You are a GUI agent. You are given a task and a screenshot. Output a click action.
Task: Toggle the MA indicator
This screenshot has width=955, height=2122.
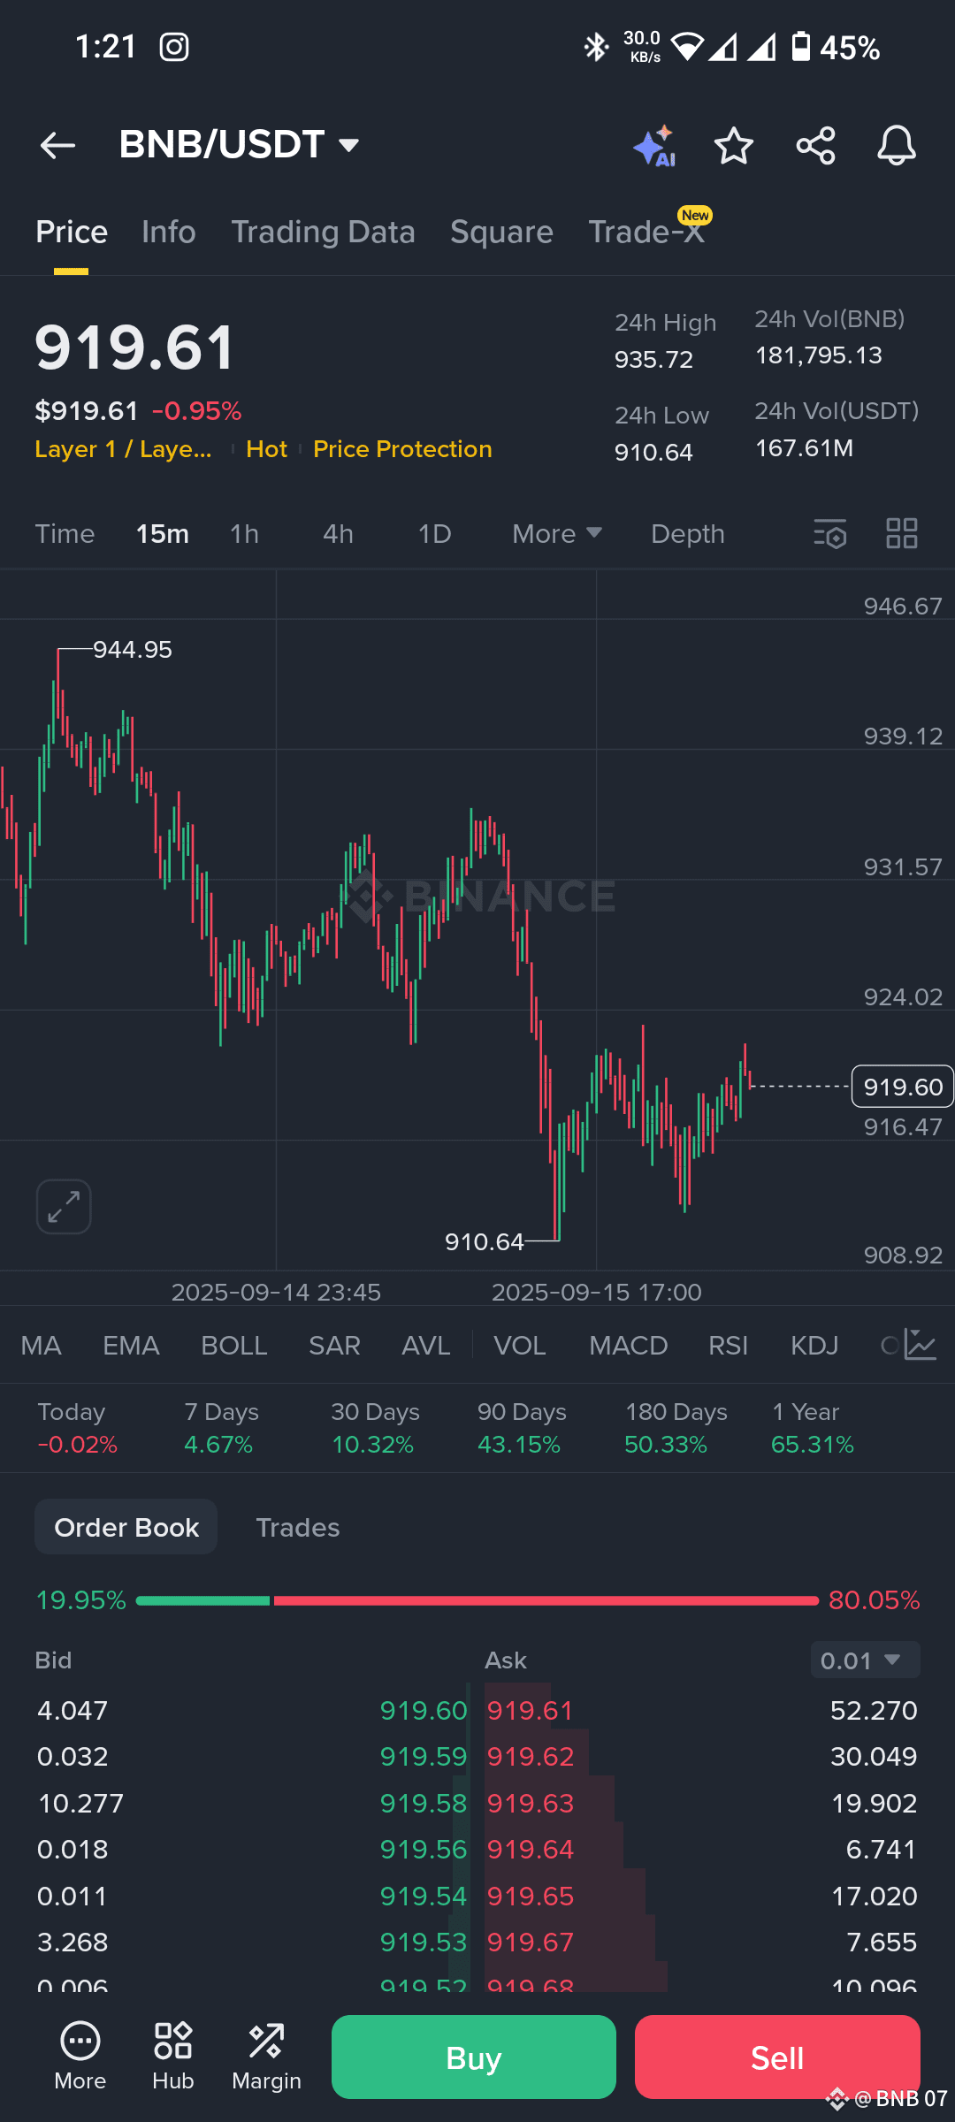(x=42, y=1346)
